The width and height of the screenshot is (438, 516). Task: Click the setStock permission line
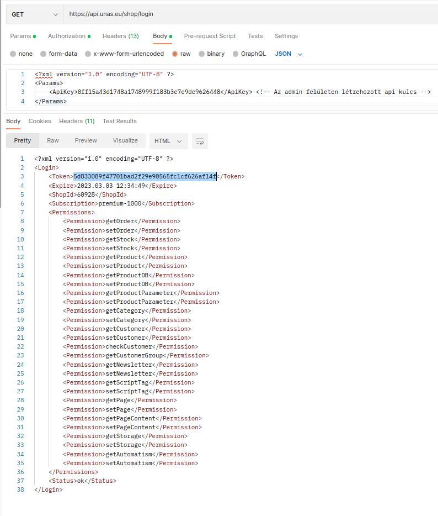[x=121, y=249]
